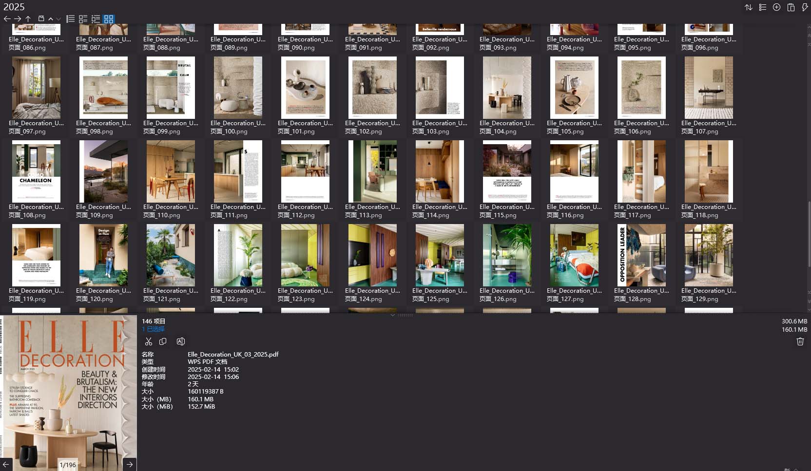Cut the selected file using scissors icon
The height and width of the screenshot is (471, 811).
coord(149,341)
